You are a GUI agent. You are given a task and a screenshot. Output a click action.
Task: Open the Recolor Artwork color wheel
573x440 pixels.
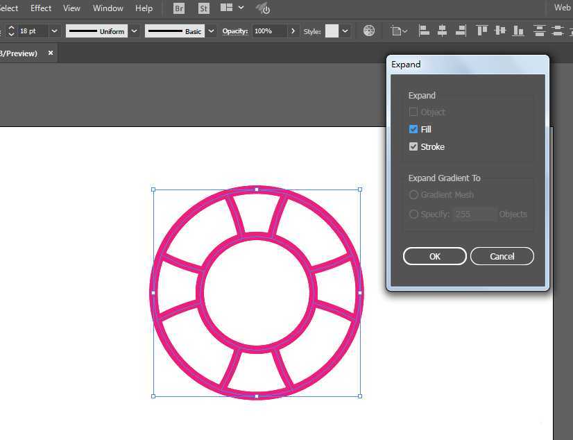[x=369, y=31]
